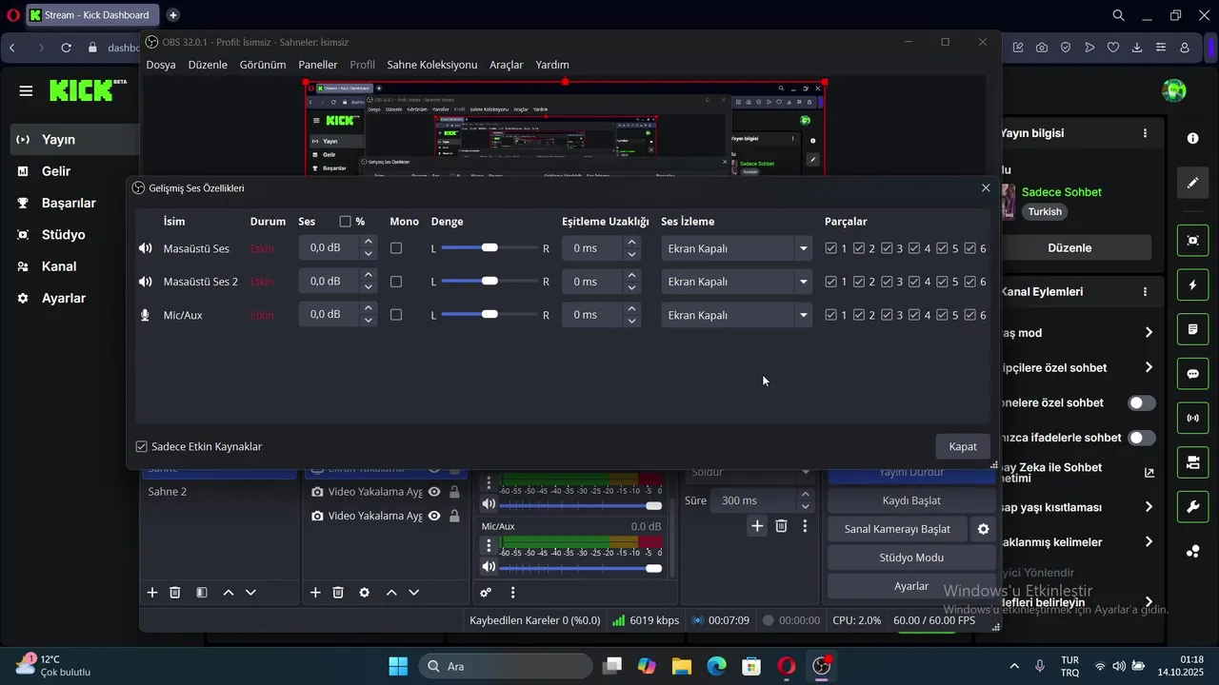Add a transition with the plus below Süre

757,525
